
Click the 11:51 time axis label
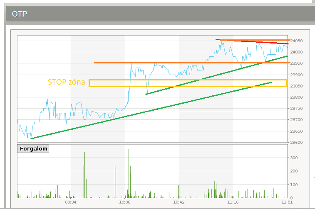click(x=287, y=202)
